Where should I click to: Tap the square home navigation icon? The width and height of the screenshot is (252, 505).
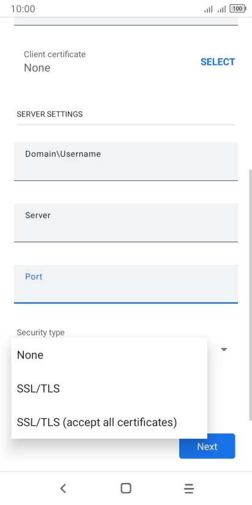click(125, 488)
